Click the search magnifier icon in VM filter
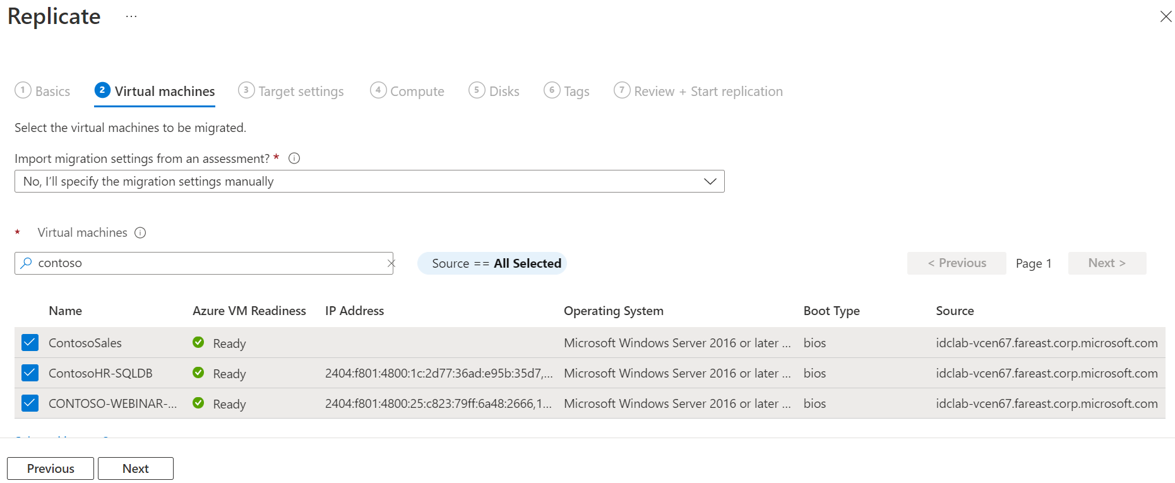 tap(26, 263)
